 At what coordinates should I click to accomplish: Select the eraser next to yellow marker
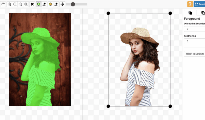[x=56, y=4]
